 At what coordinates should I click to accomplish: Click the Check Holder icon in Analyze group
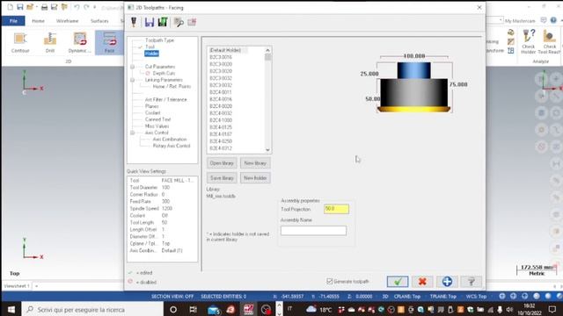(x=528, y=42)
